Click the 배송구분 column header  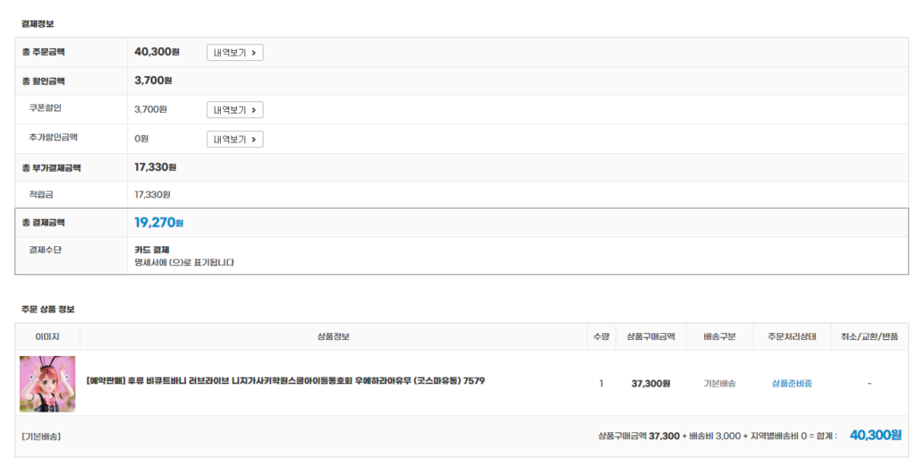720,336
